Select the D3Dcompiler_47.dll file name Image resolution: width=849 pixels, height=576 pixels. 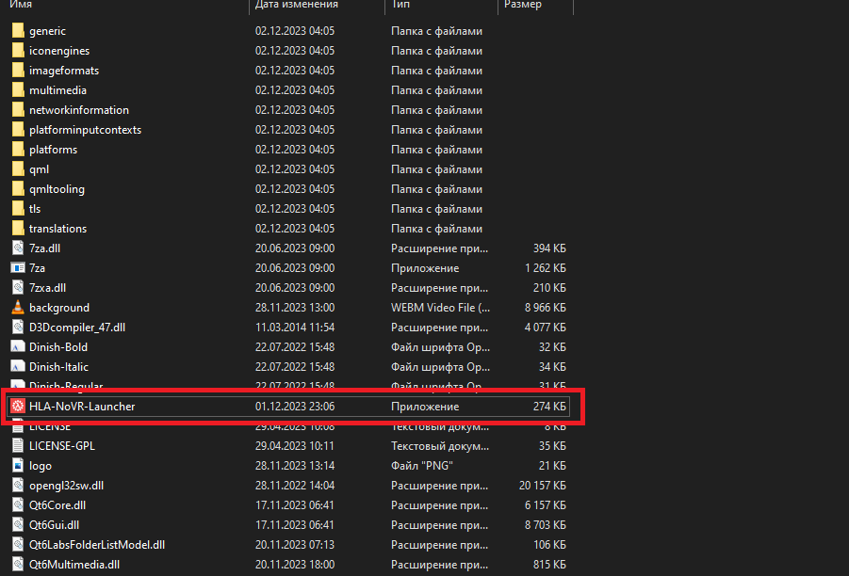[x=77, y=328]
